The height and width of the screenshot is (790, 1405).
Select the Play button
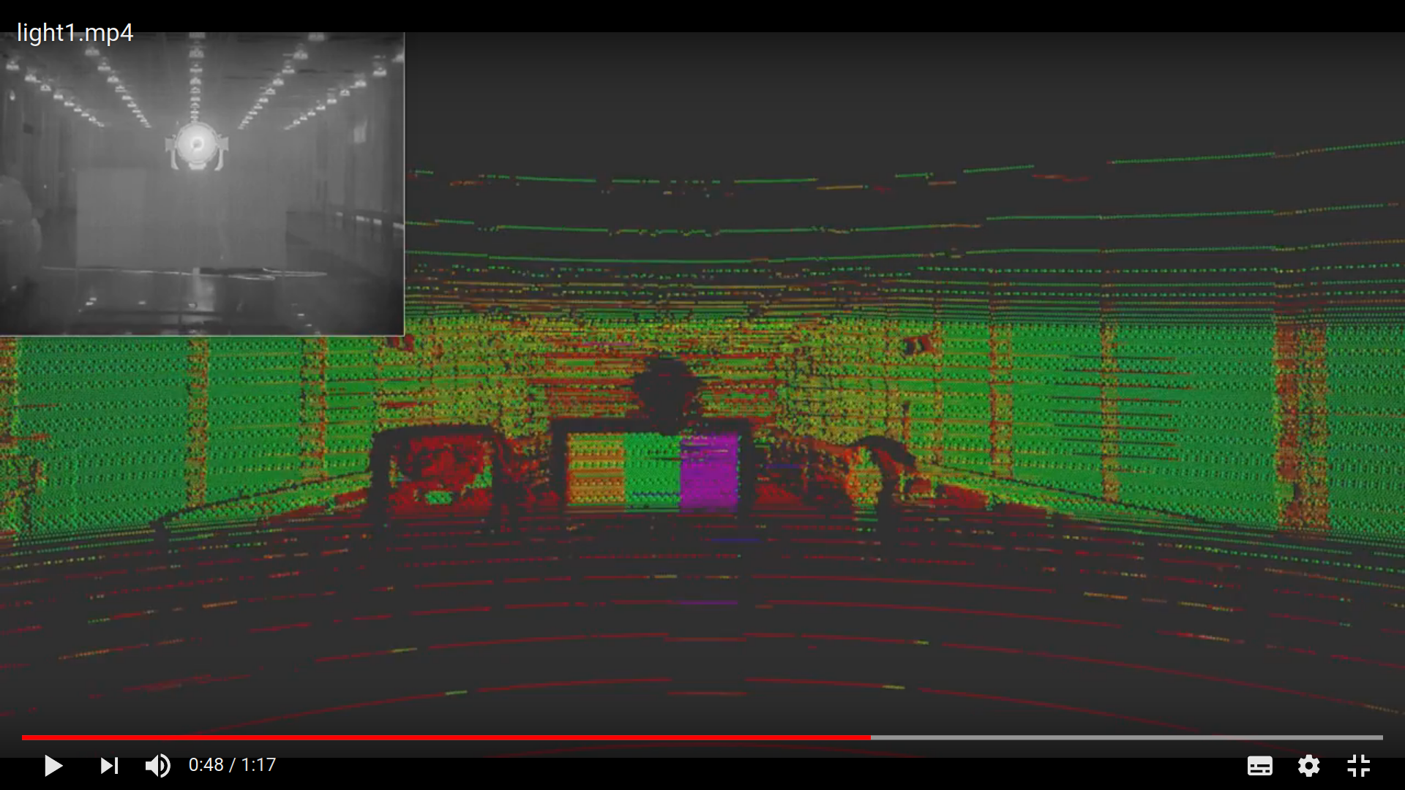pyautogui.click(x=53, y=766)
